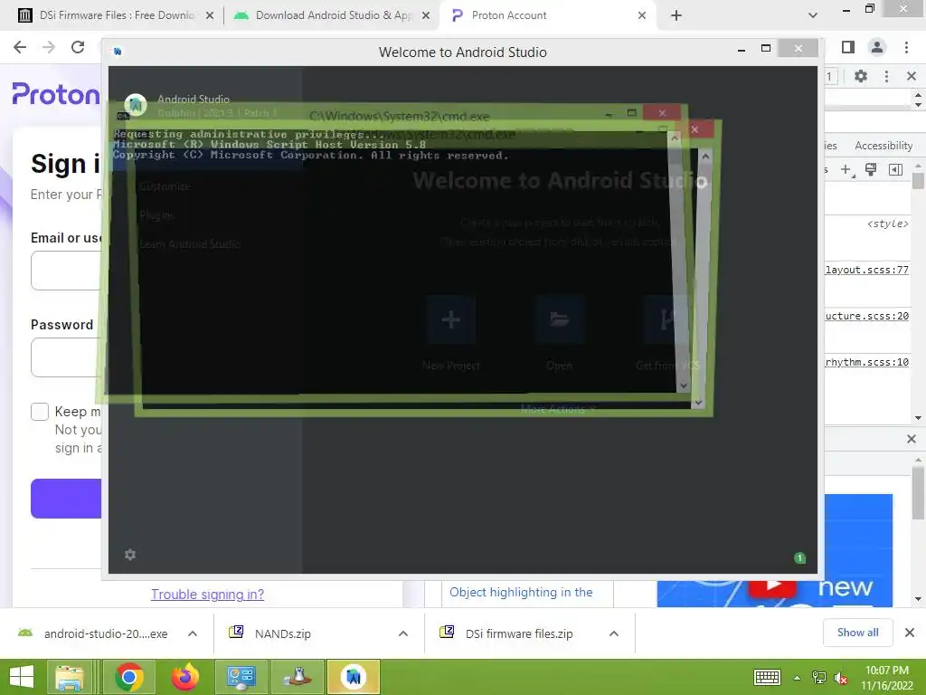This screenshot has width=926, height=695.
Task: Close the downloads bar
Action: tap(910, 633)
